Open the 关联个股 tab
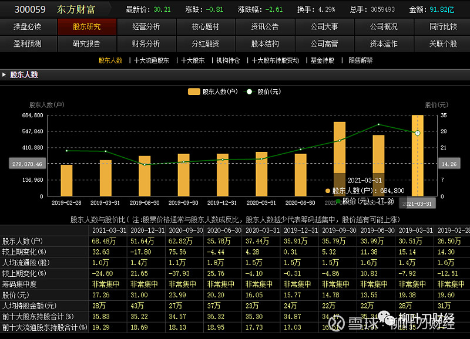 (x=443, y=43)
